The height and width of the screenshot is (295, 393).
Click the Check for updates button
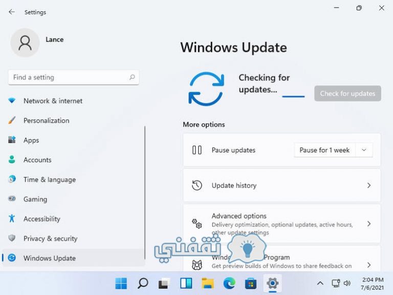[x=347, y=93]
